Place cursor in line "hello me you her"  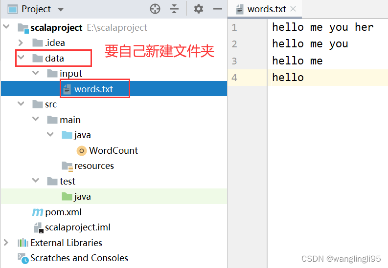coord(322,27)
